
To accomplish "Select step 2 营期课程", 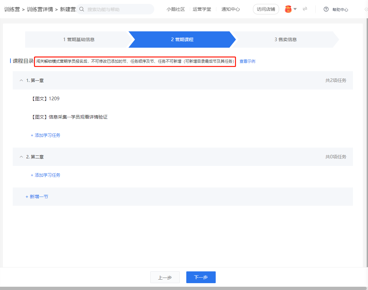I will pyautogui.click(x=182, y=40).
